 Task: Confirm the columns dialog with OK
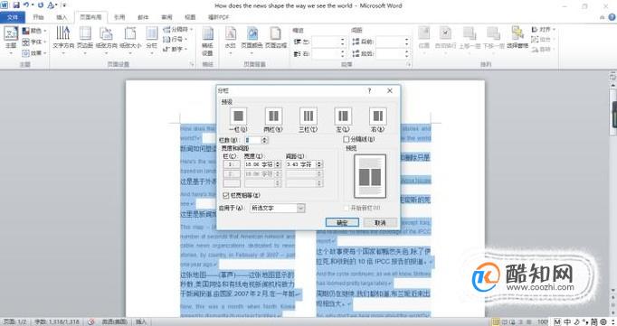coord(342,222)
